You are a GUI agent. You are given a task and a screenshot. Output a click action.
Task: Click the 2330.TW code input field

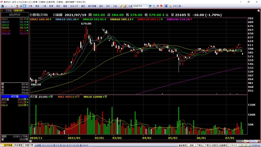[139, 6]
